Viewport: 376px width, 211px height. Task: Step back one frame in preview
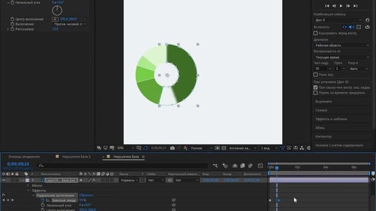click(334, 6)
